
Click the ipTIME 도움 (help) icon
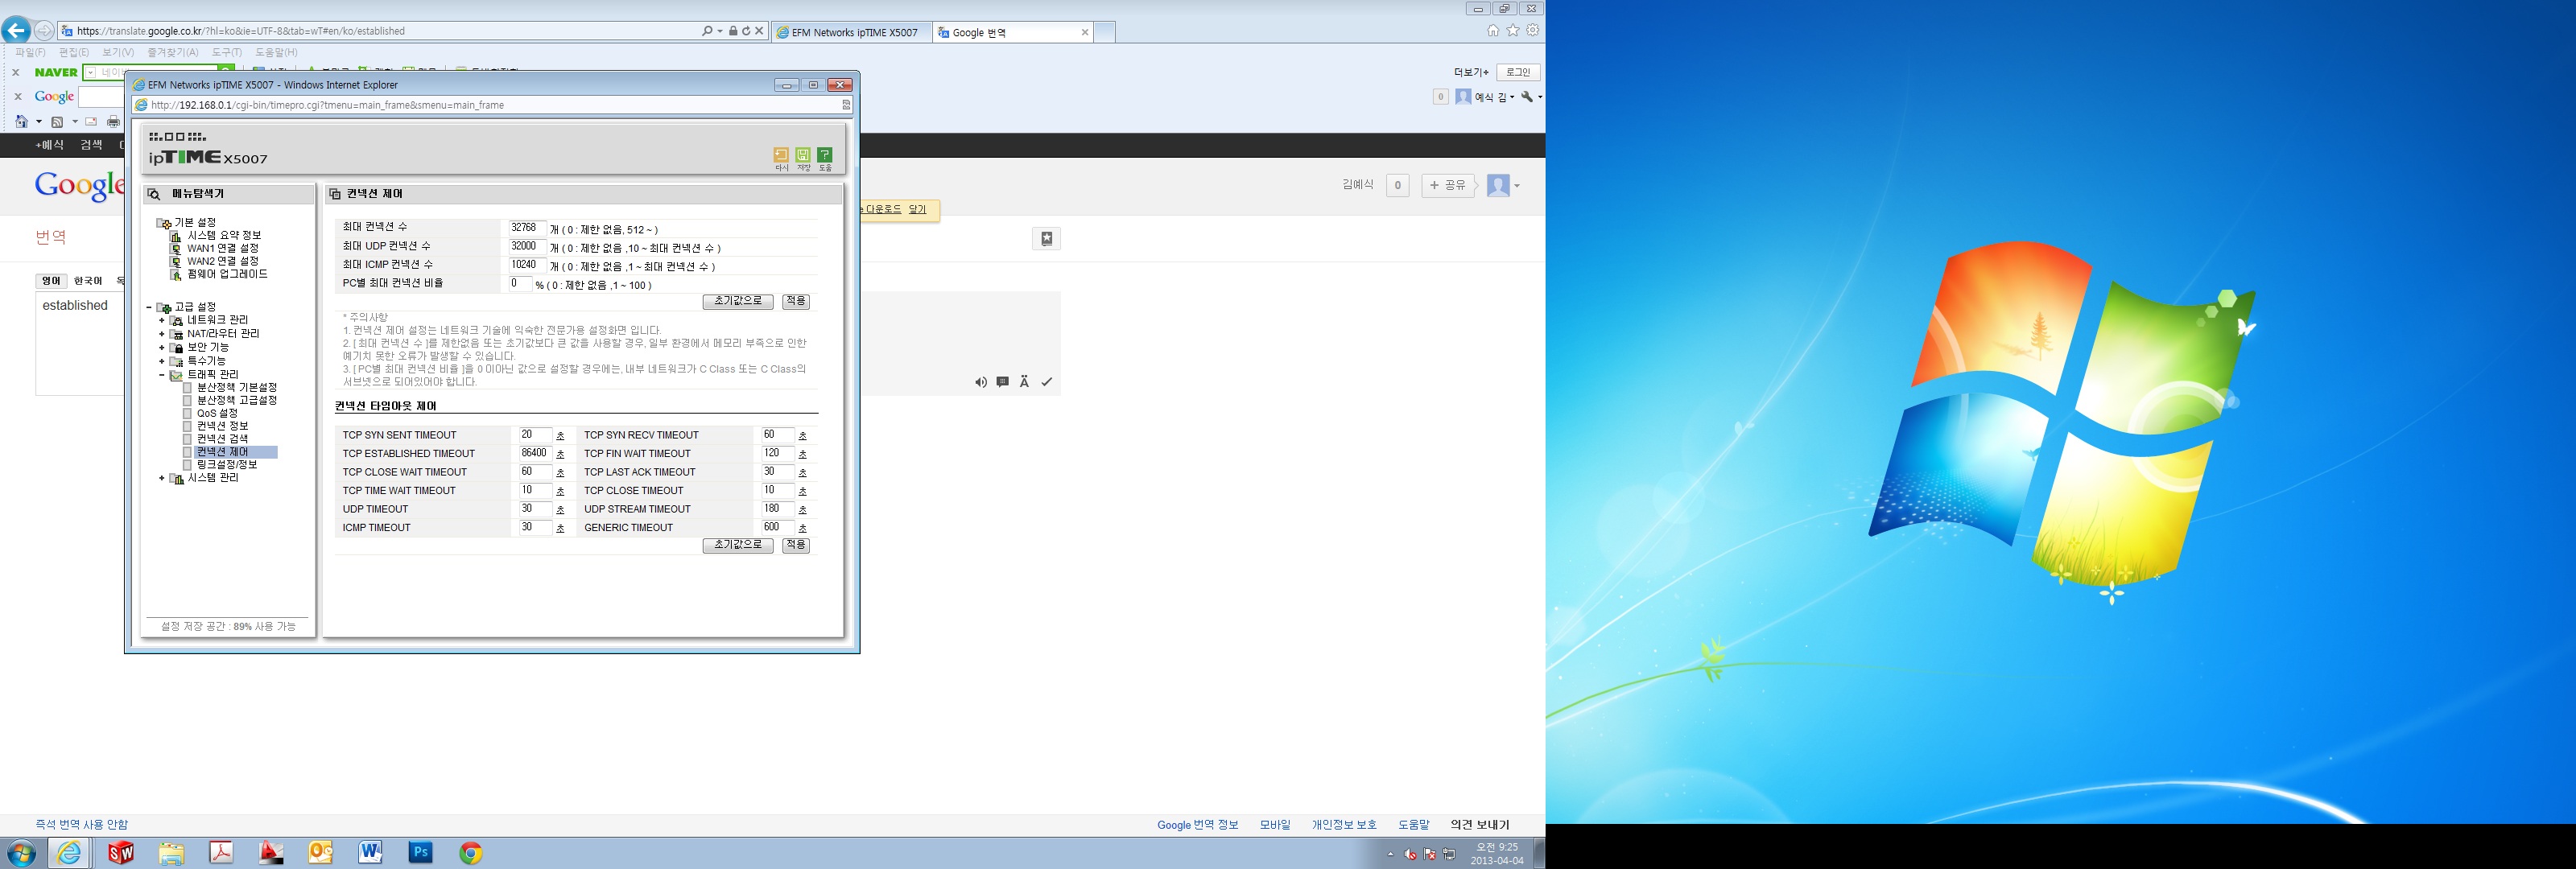(825, 155)
